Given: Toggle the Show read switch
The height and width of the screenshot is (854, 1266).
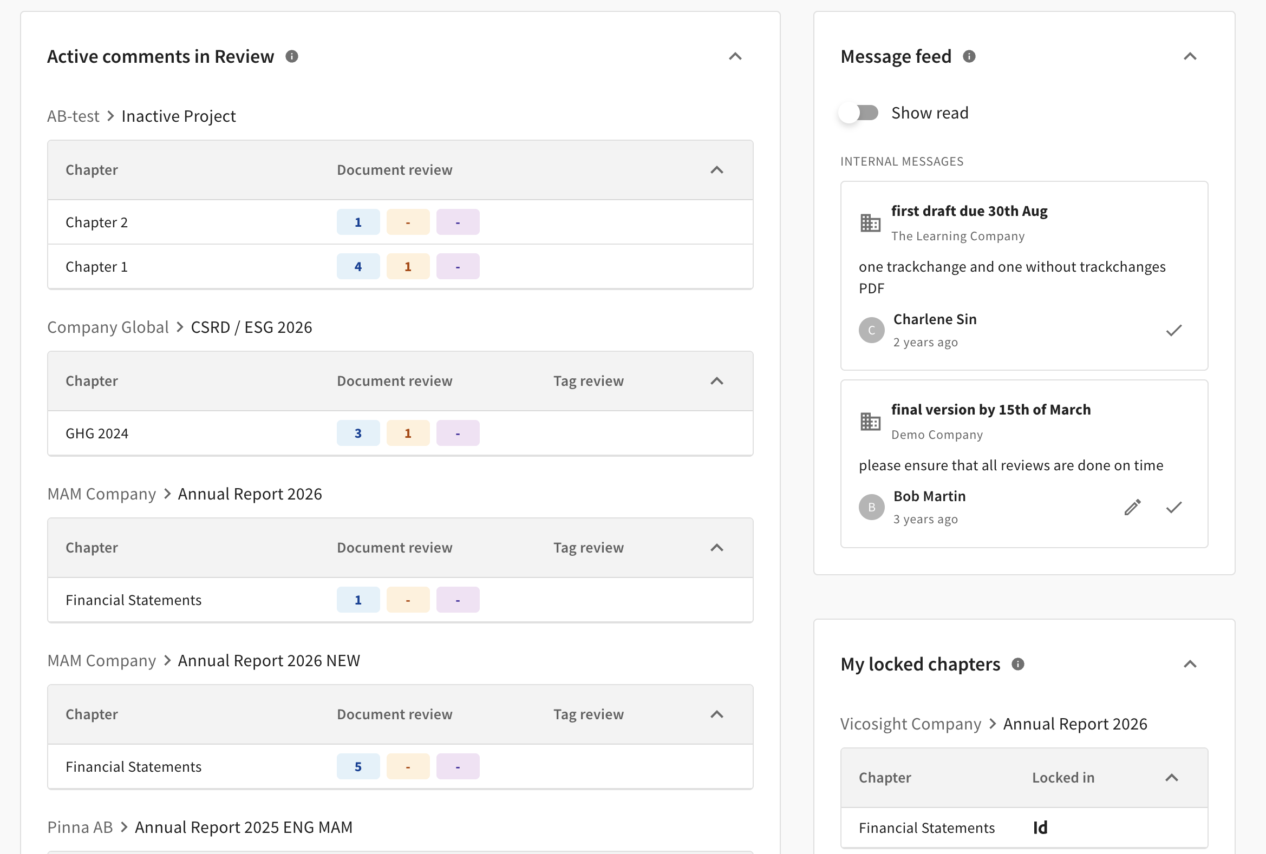Looking at the screenshot, I should [859, 113].
